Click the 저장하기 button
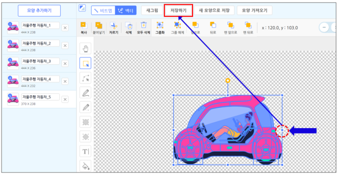This screenshot has height=175, width=338. click(x=178, y=10)
